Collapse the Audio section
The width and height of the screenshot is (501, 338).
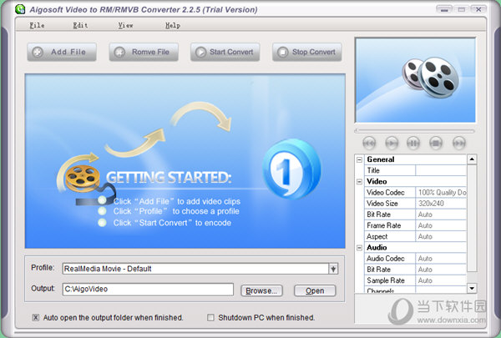(359, 248)
